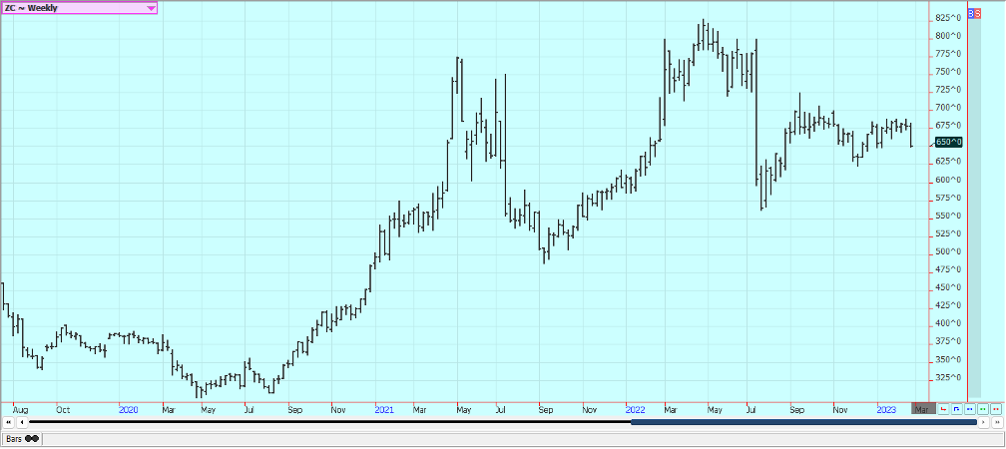
Task: Click the 475^0 price axis label
Action: [x=949, y=269]
